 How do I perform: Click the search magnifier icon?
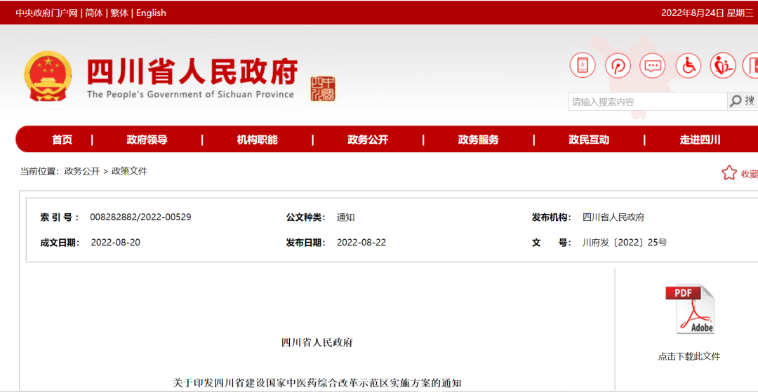tap(736, 101)
